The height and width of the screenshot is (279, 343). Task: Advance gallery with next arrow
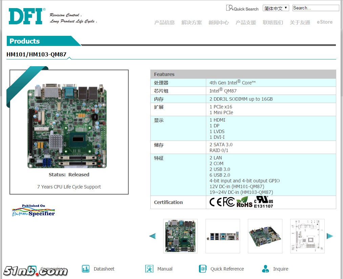pyautogui.click(x=330, y=236)
